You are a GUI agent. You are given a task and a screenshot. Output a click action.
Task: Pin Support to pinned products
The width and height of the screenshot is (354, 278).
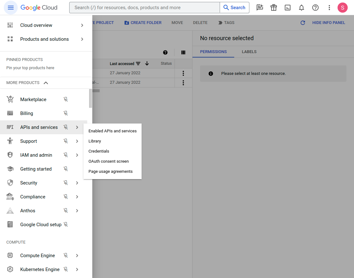click(65, 141)
